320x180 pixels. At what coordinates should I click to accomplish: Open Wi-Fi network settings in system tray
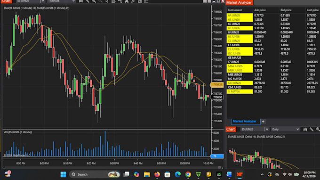(x=284, y=174)
